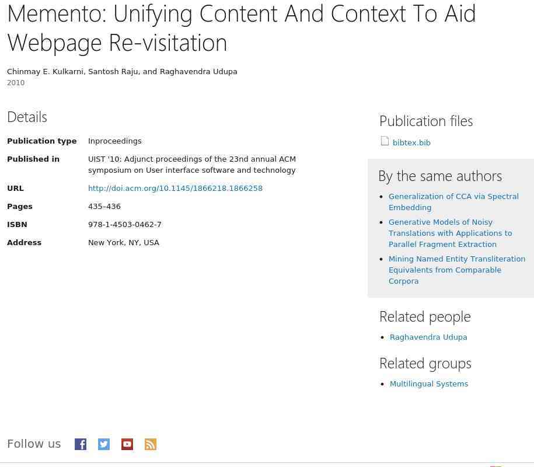Click the ISBN value 978-1-4503-0462-7
Screen dimensions: 534x467
coord(125,225)
